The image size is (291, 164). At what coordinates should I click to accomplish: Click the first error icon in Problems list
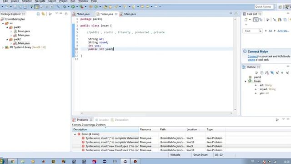tap(83, 138)
